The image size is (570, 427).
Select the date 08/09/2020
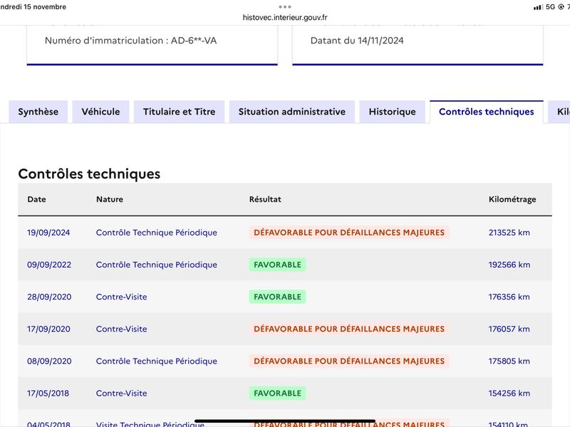49,362
